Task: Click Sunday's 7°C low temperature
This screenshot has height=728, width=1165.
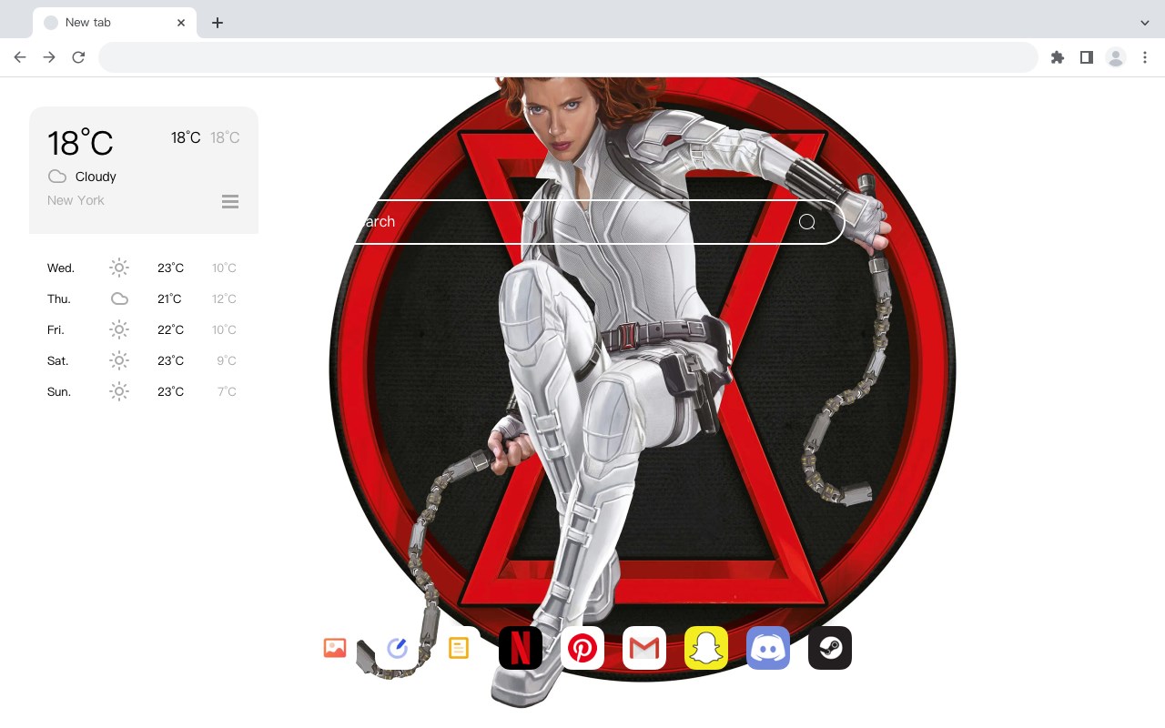Action: pos(227,391)
